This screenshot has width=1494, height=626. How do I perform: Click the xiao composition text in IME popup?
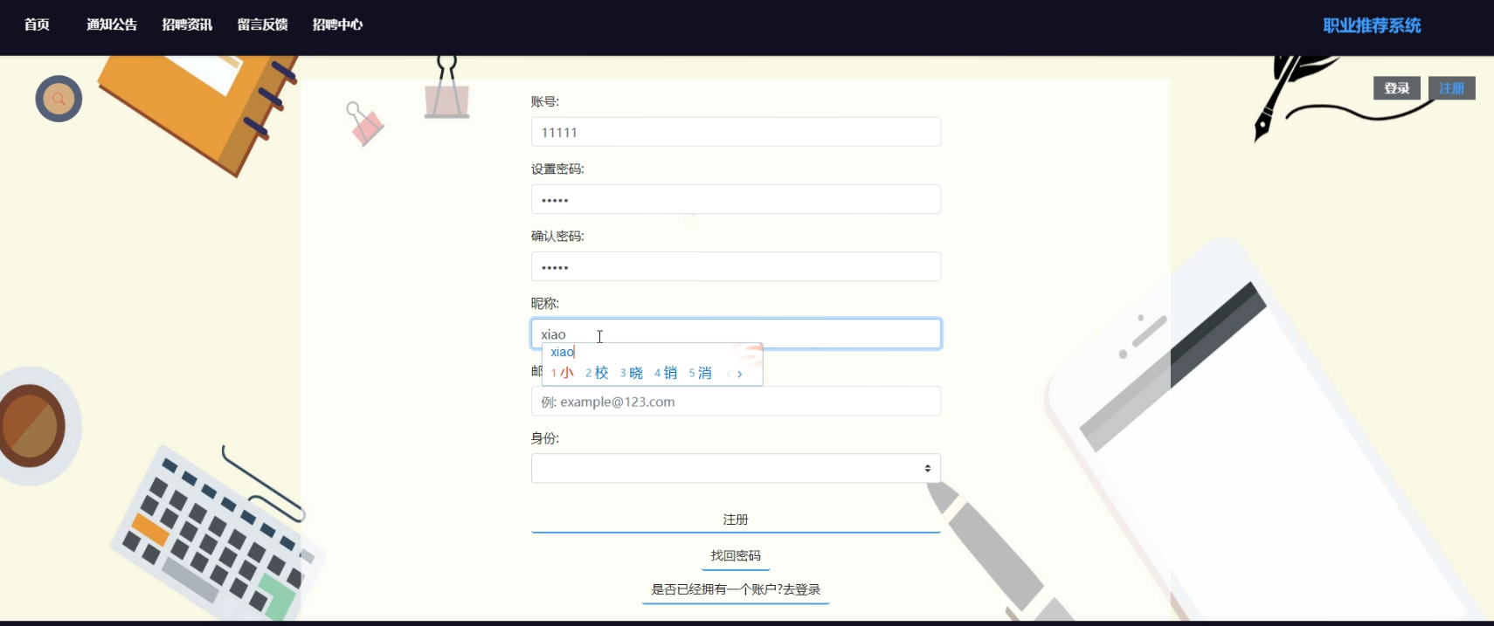[562, 352]
